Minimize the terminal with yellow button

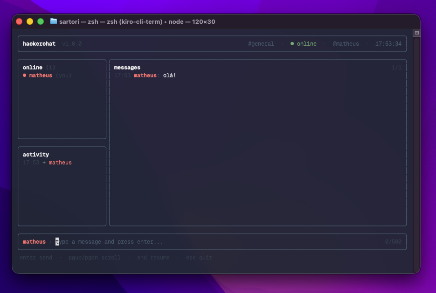30,21
